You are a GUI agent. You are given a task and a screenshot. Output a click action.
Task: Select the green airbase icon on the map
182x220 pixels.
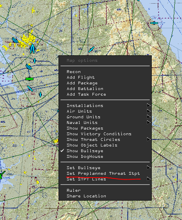(29, 79)
